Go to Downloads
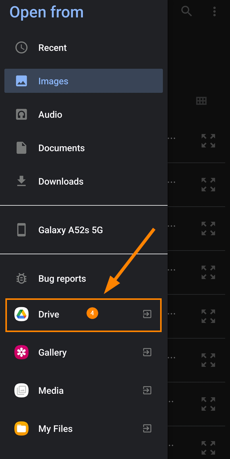Viewport: 230px width, 459px height. pyautogui.click(x=83, y=181)
